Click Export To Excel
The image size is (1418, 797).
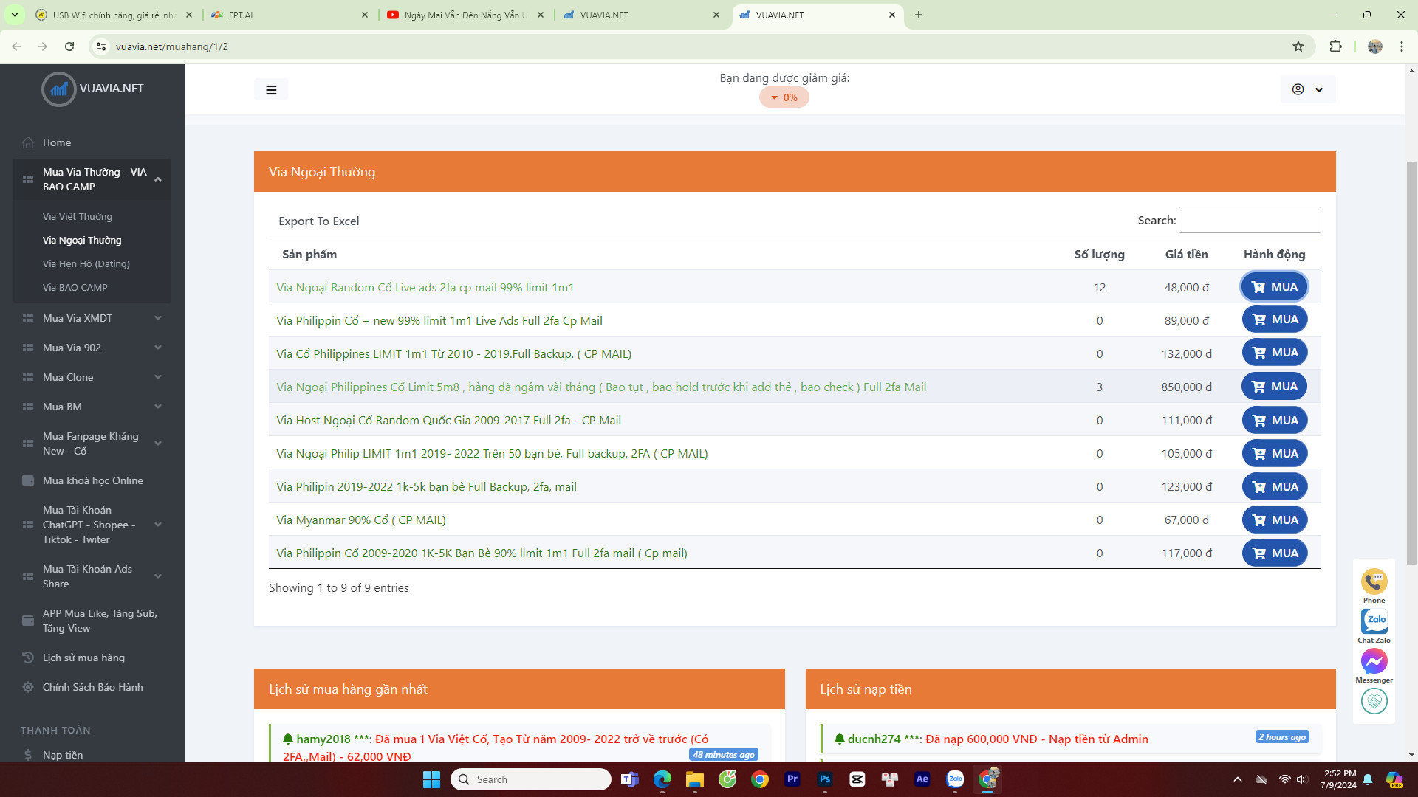tap(319, 221)
